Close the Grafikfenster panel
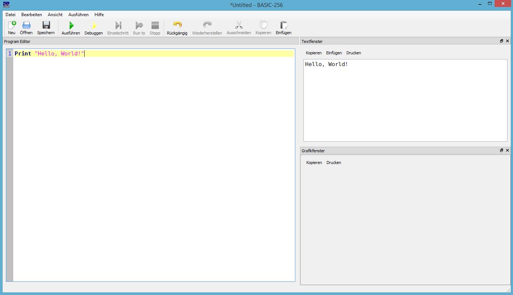The image size is (513, 295). coord(507,150)
